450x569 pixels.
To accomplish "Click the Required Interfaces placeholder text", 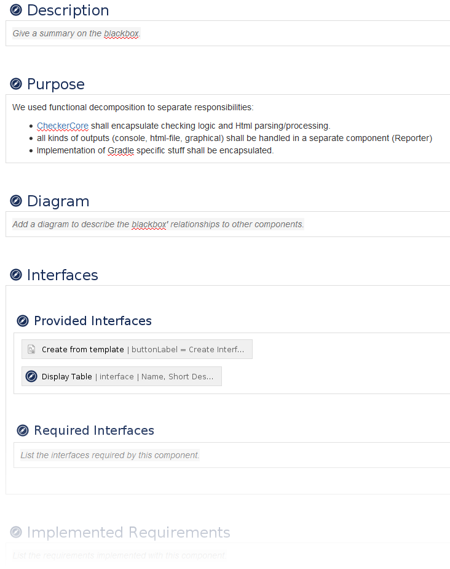I will [110, 455].
